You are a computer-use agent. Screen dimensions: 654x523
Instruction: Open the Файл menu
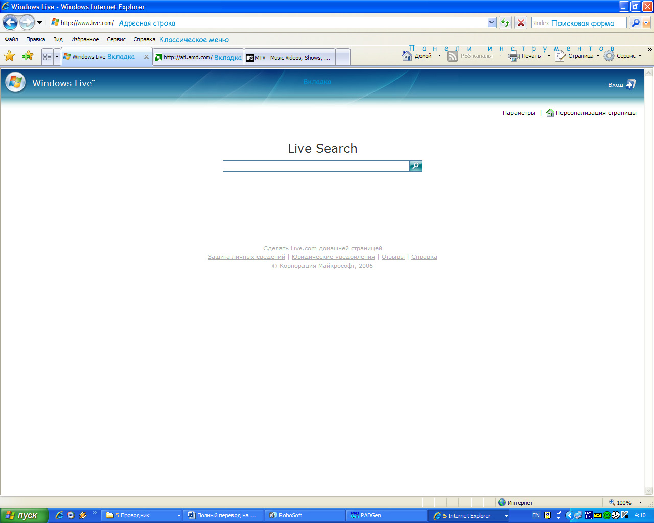[11, 39]
